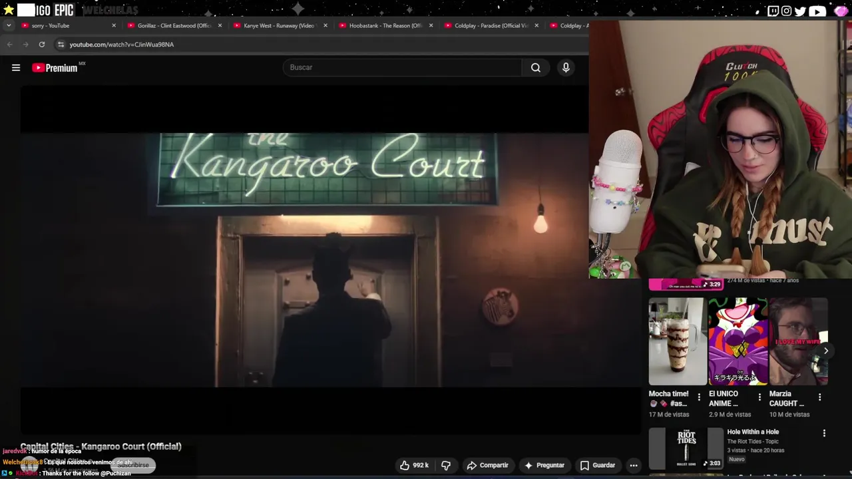Close the Hoobastank - The Reason tab
The width and height of the screenshot is (852, 479).
click(x=431, y=25)
